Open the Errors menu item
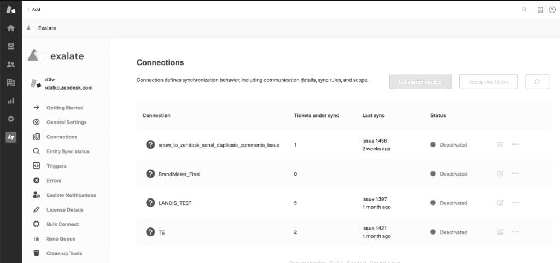The image size is (560, 263). click(54, 180)
